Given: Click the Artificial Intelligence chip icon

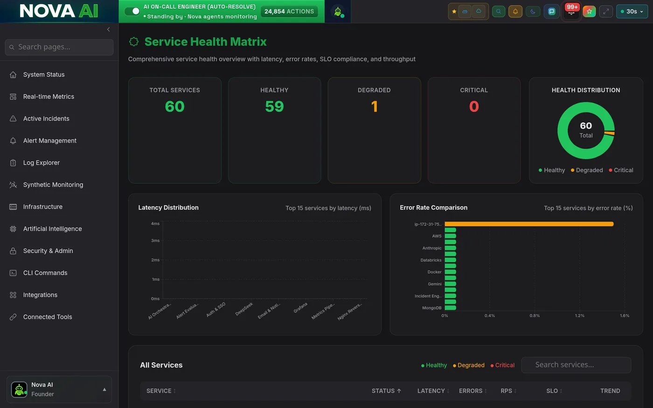Looking at the screenshot, I should 13,229.
